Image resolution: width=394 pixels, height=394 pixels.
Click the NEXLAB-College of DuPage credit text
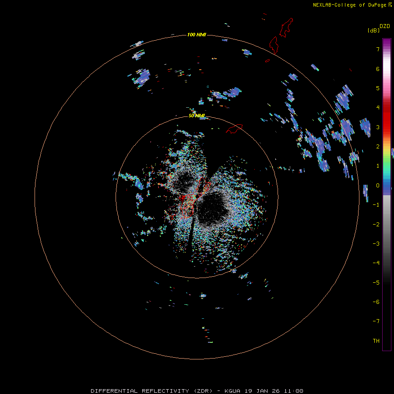(352, 5)
